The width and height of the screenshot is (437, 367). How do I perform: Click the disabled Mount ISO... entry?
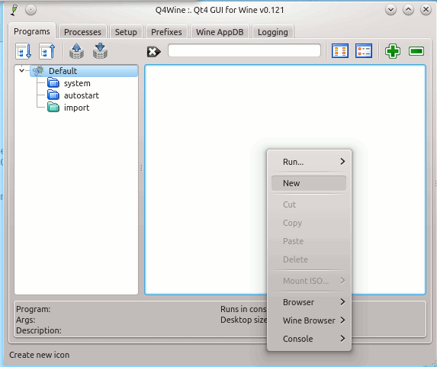pyautogui.click(x=309, y=281)
